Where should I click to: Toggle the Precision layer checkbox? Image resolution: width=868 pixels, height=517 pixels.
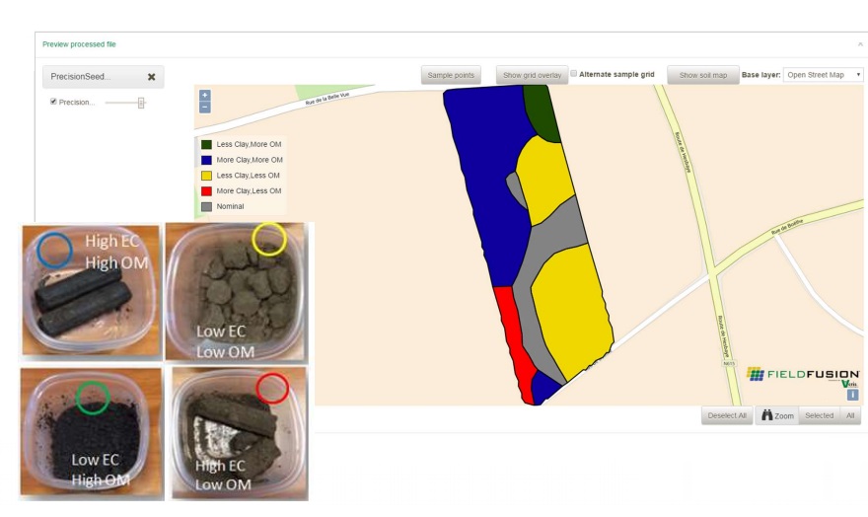pyautogui.click(x=53, y=102)
